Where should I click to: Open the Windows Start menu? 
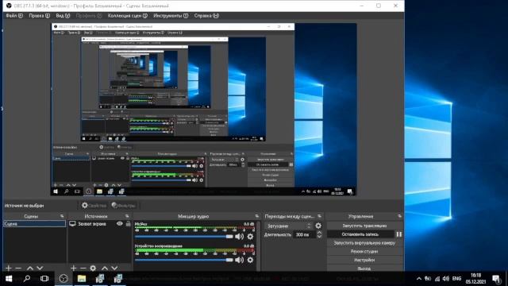click(9, 279)
